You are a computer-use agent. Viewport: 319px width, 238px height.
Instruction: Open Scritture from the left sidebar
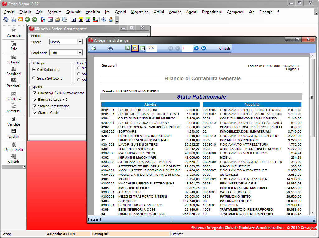(14, 96)
